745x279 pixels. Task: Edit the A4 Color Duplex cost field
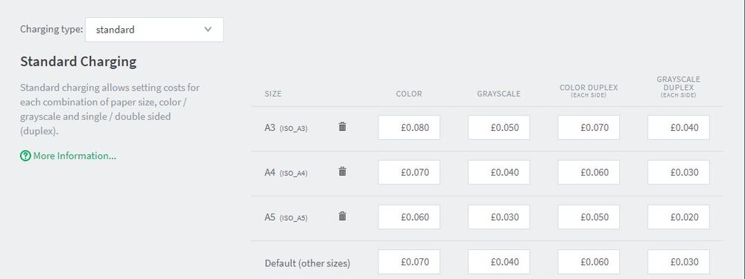point(589,173)
